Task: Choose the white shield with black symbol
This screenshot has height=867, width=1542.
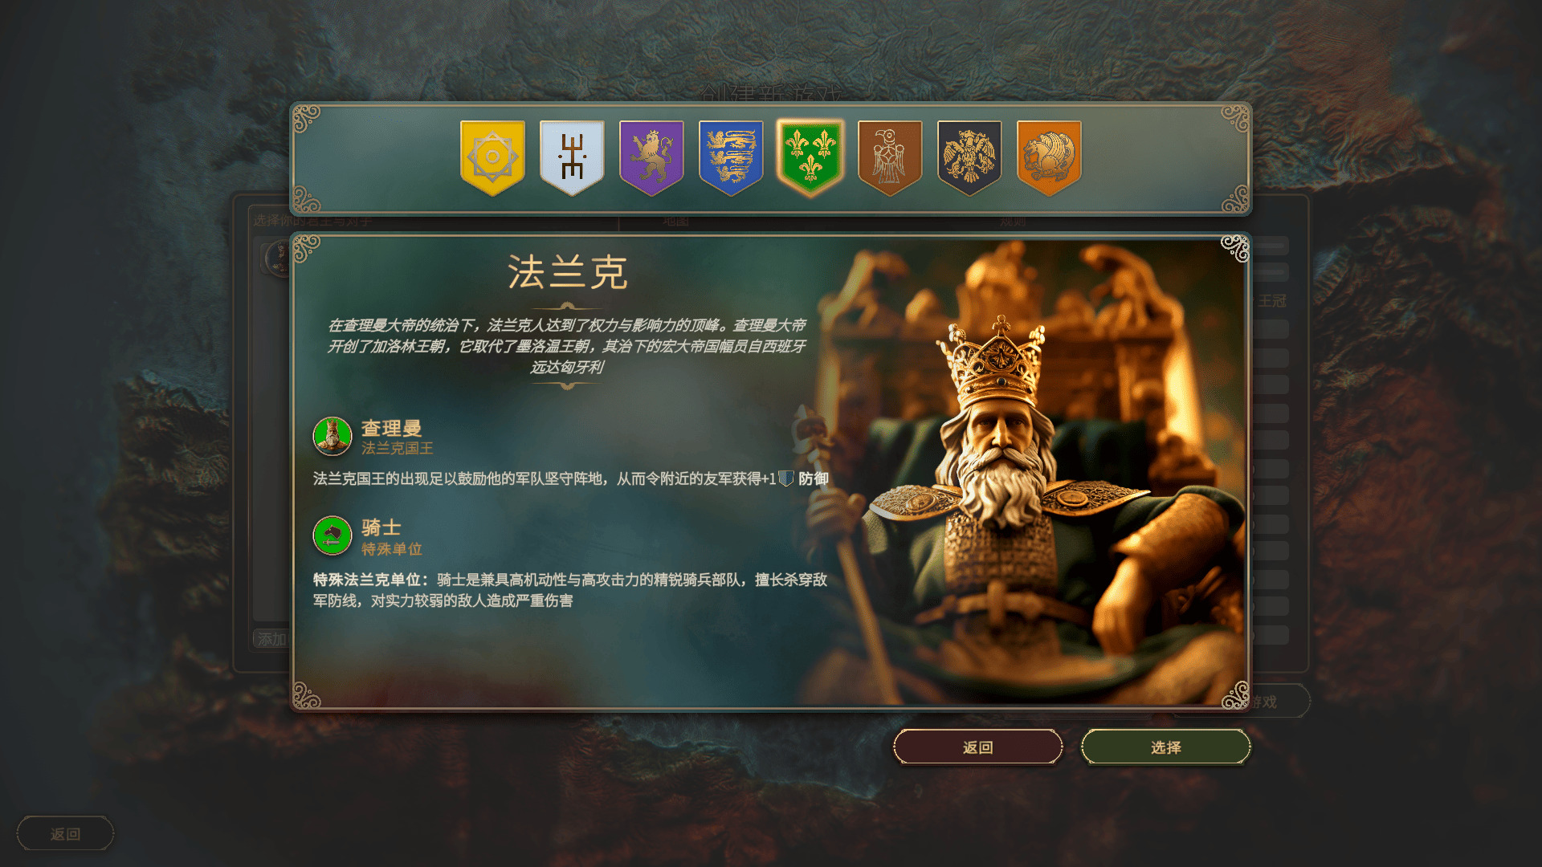Action: tap(572, 158)
